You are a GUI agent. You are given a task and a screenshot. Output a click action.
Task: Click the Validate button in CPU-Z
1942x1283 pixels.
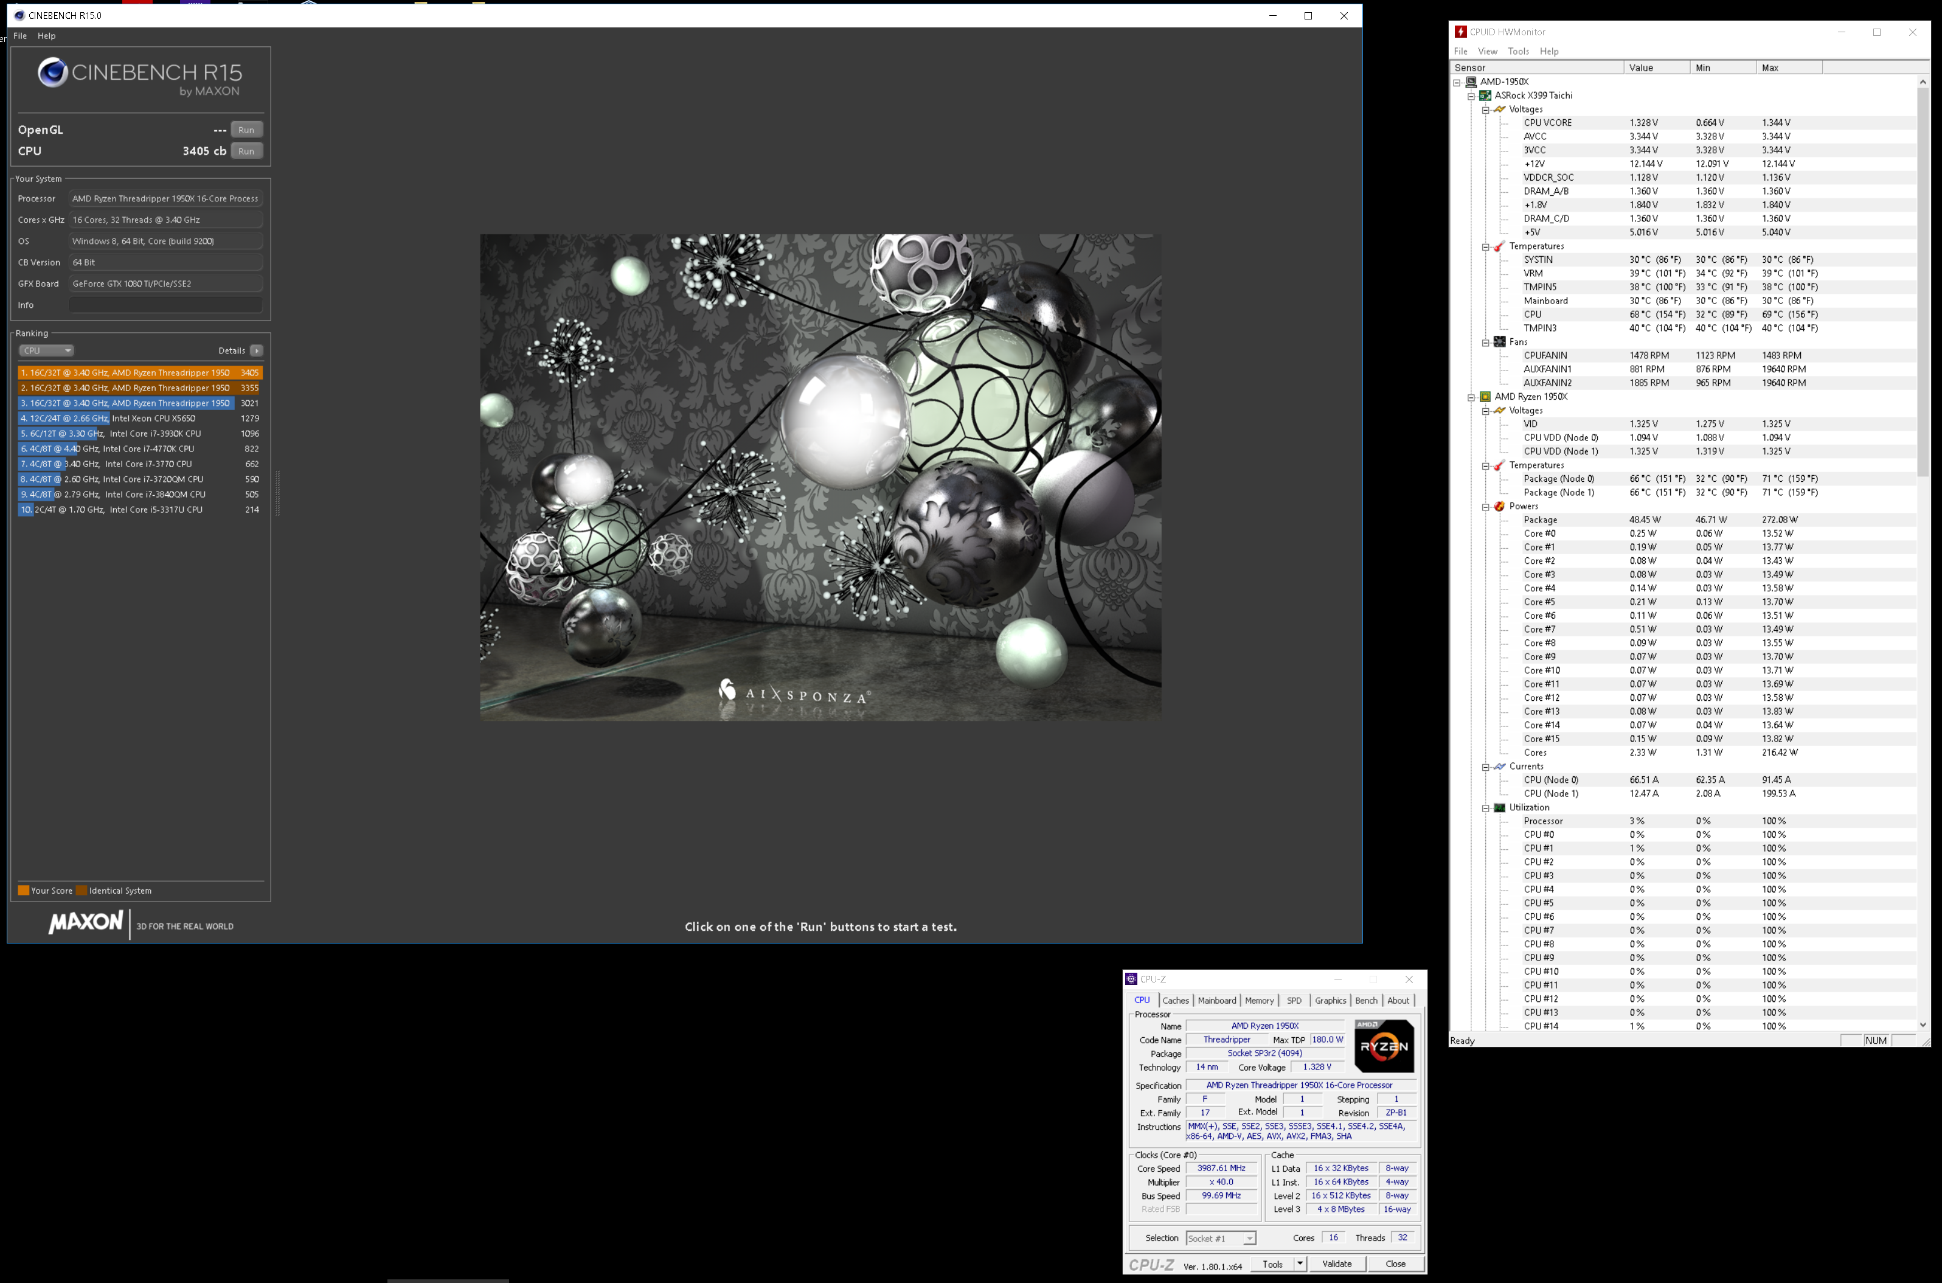point(1337,1264)
